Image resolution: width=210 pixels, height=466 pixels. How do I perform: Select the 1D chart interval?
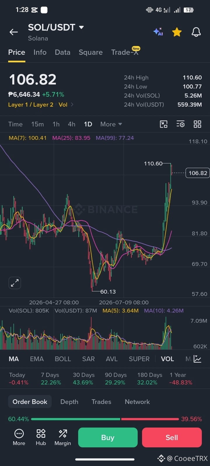(x=88, y=124)
